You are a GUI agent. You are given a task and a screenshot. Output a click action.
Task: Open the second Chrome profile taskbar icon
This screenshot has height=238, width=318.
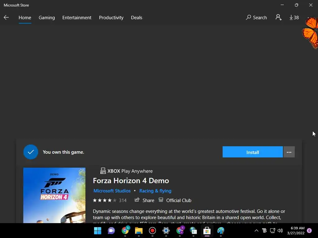(180, 230)
